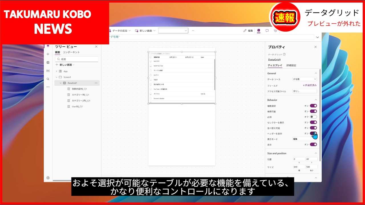
Task: Switch to the 画面 tab
Action: tap(57, 52)
